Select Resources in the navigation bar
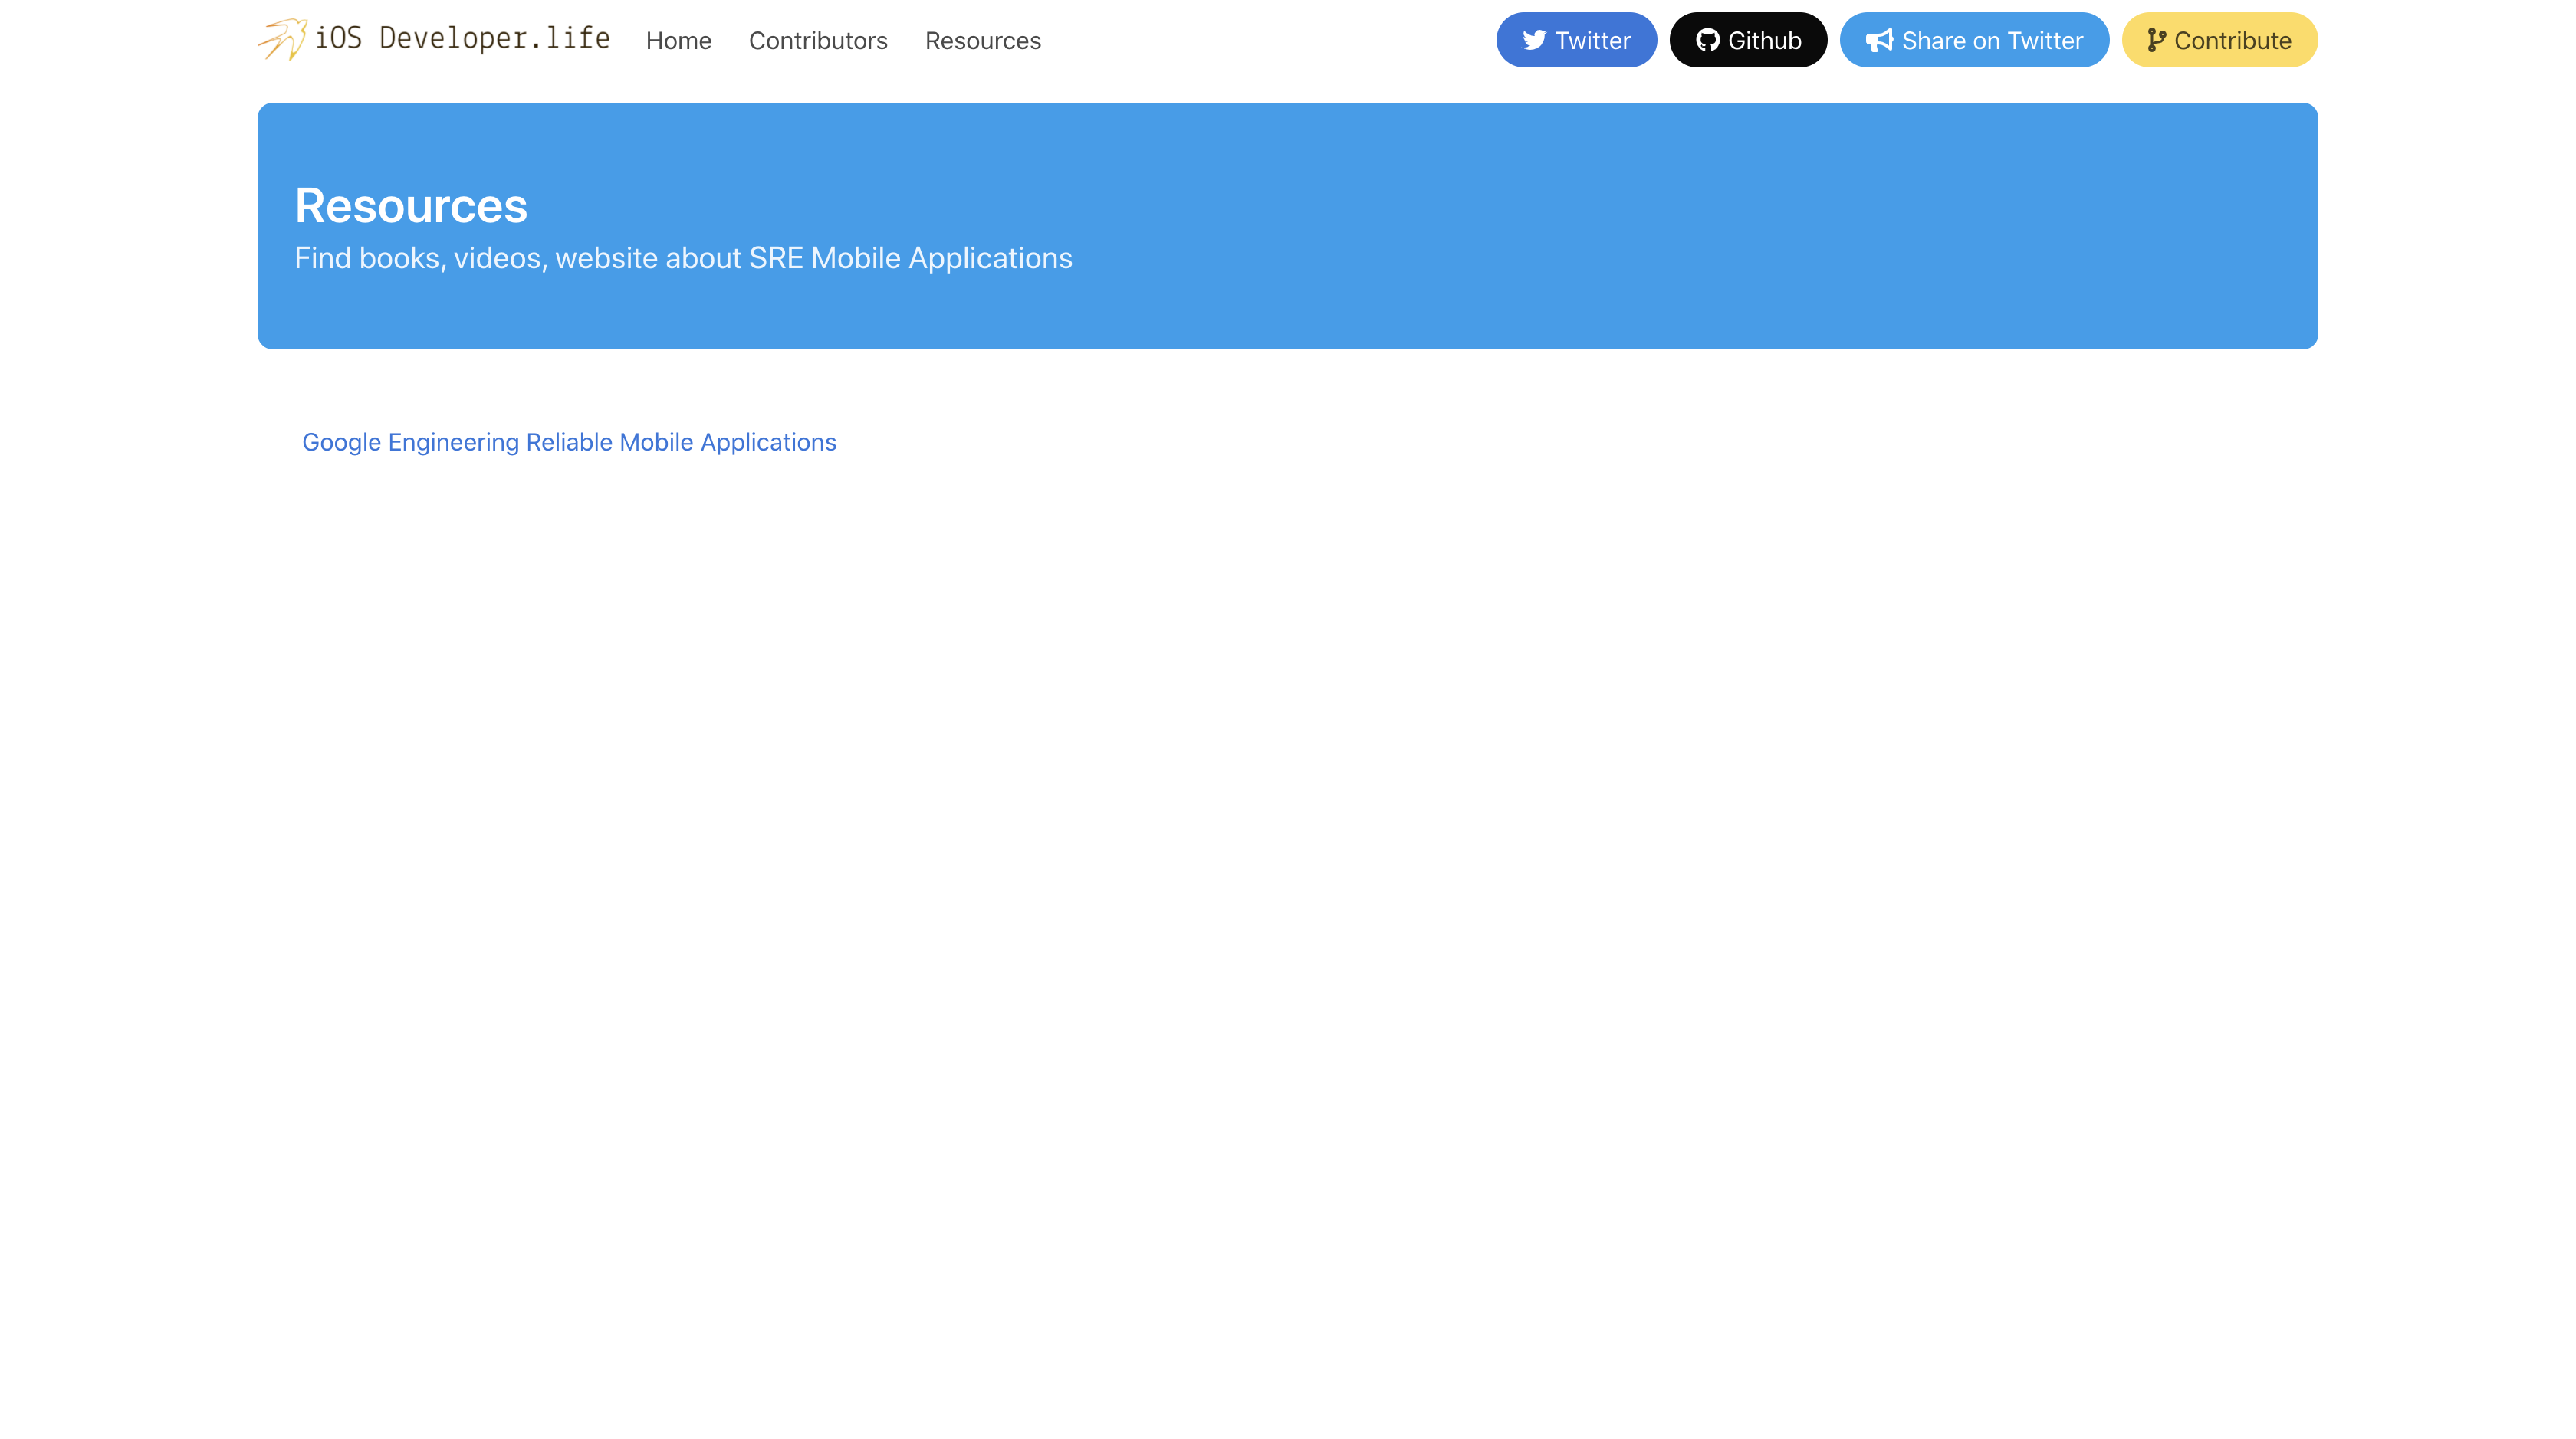The height and width of the screenshot is (1439, 2576). click(982, 41)
